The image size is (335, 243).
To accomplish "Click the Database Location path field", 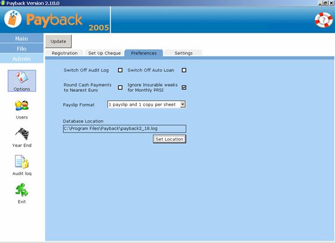I will click(125, 128).
